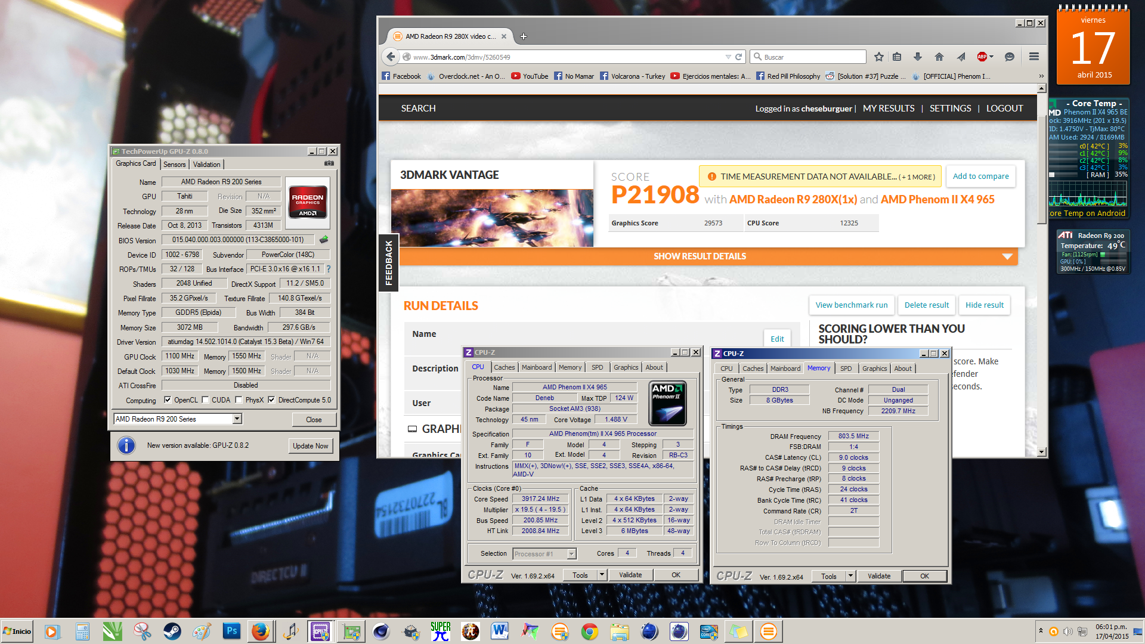Click the 3DMark Vantage thumbnail image
This screenshot has height=644, width=1145.
pos(492,218)
